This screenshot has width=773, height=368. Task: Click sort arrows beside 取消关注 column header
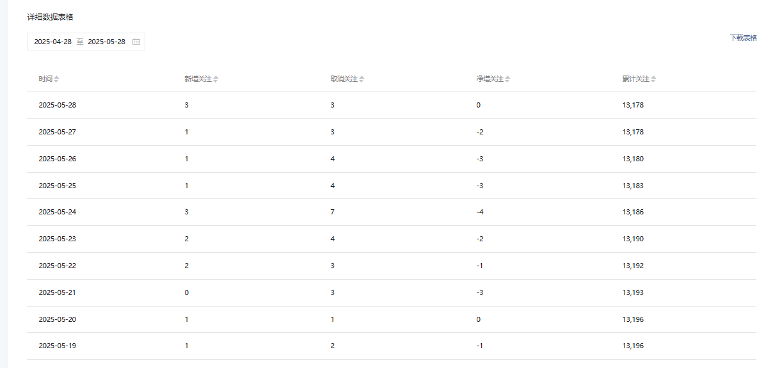click(362, 79)
